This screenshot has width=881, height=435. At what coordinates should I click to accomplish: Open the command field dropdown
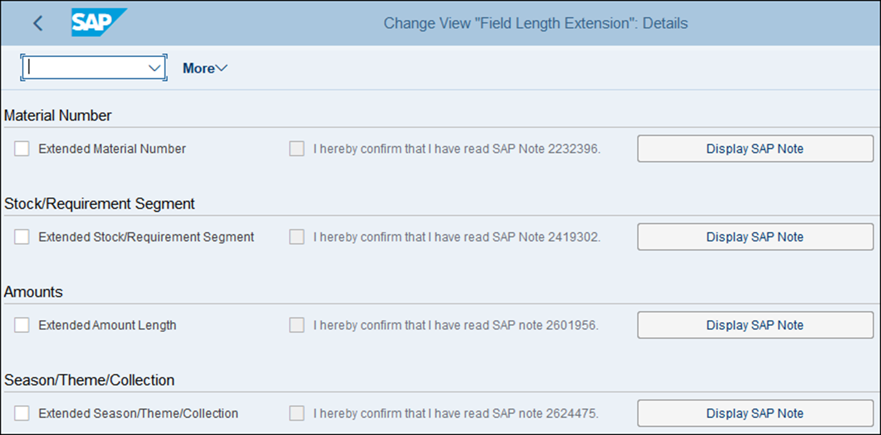[154, 68]
